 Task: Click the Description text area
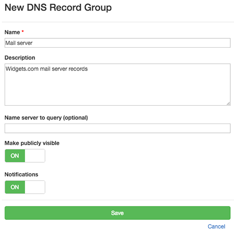point(117,85)
